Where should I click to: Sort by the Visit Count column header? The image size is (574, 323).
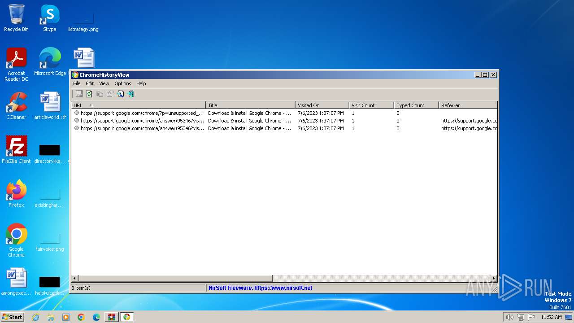coord(371,105)
